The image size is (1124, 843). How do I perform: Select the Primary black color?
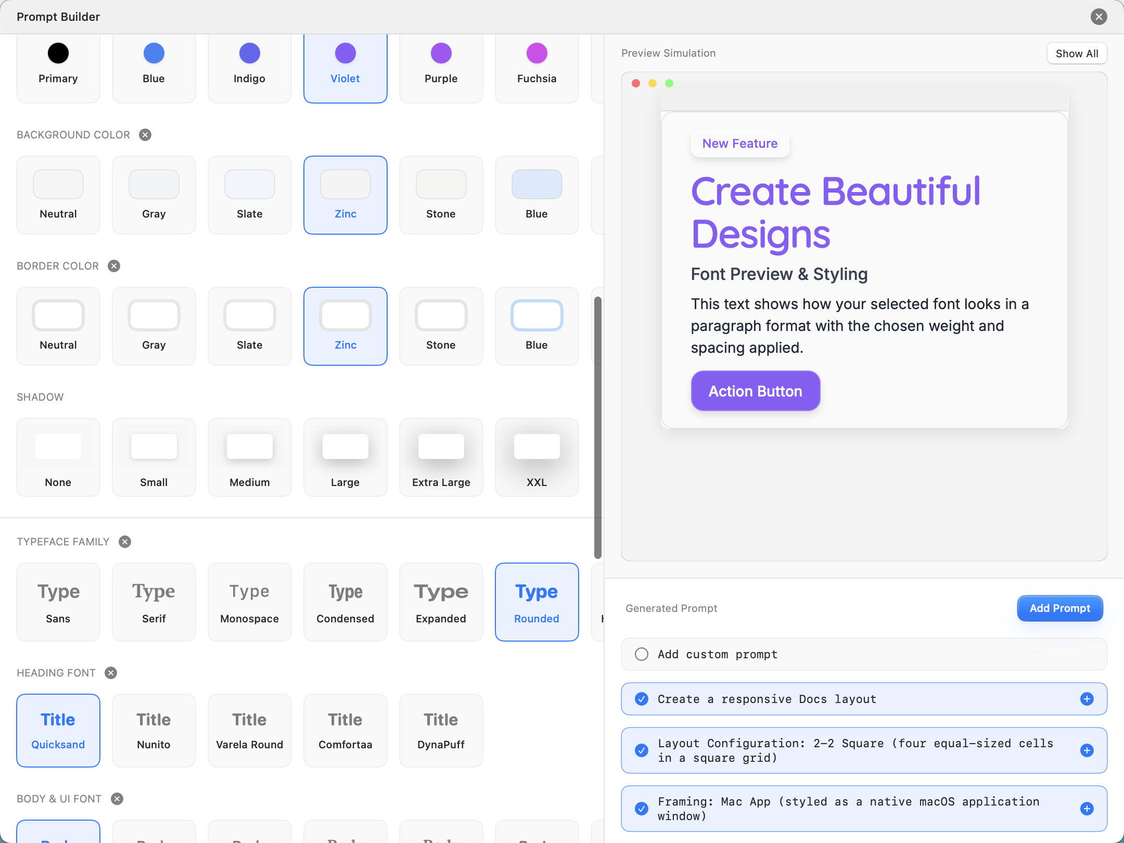click(x=58, y=69)
